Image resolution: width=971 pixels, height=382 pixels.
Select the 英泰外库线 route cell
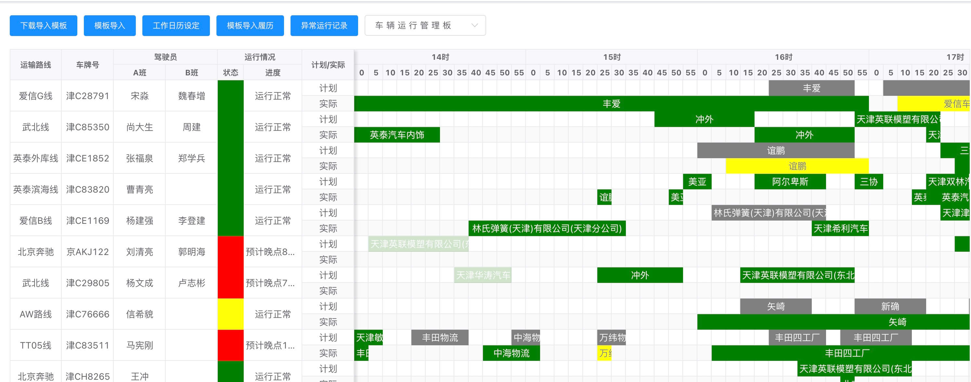point(36,158)
